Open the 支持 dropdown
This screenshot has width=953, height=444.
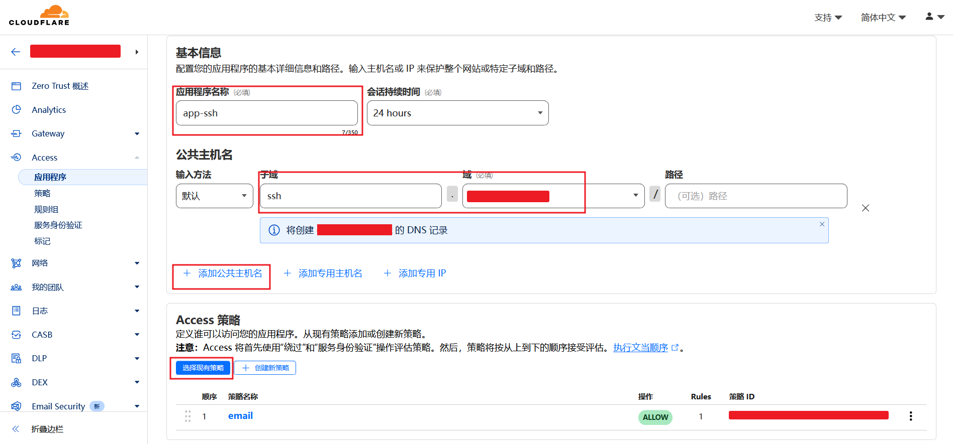click(x=828, y=18)
